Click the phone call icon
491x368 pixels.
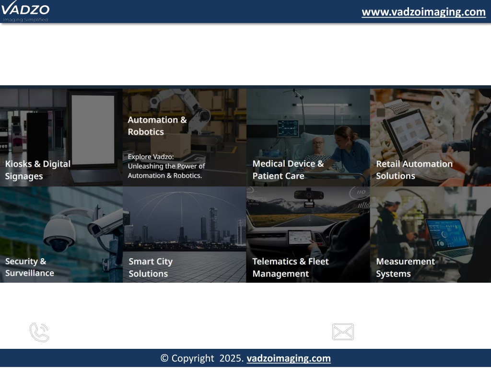coord(39,333)
